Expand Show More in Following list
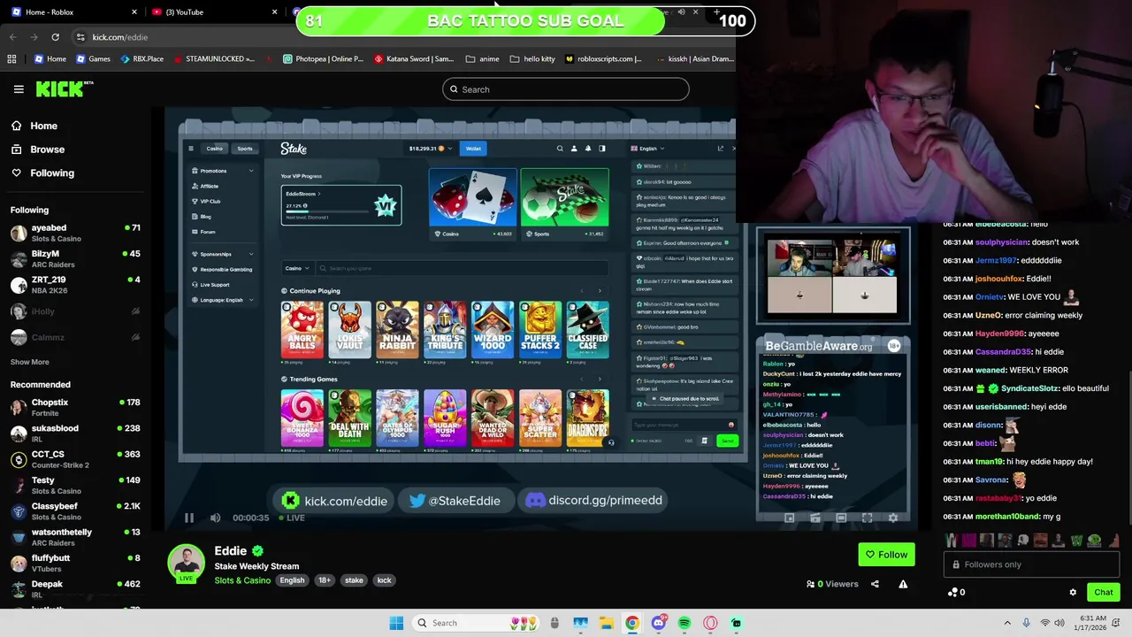The width and height of the screenshot is (1132, 637). tap(30, 362)
